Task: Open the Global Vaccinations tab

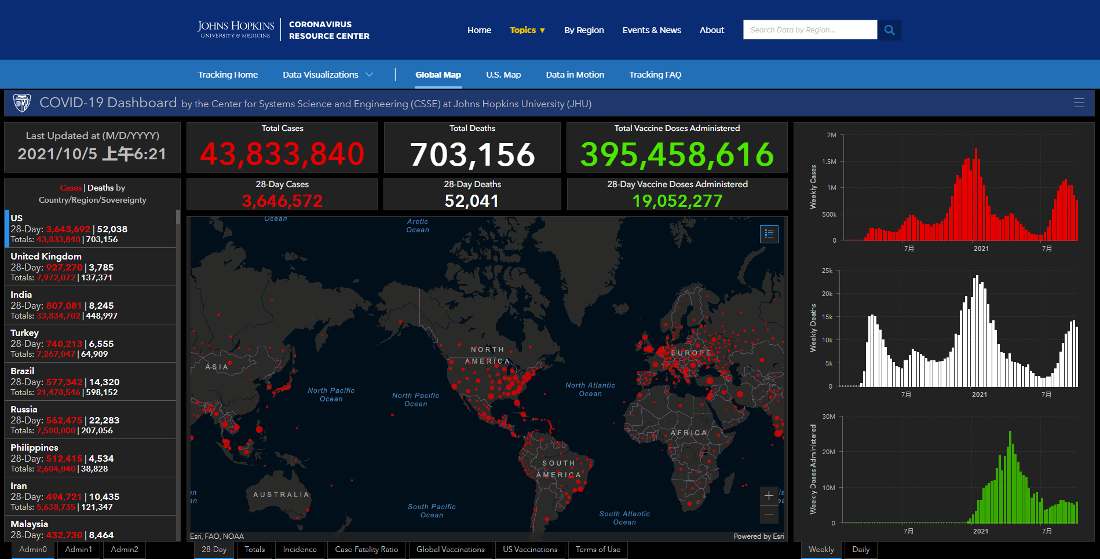Action: coord(450,550)
